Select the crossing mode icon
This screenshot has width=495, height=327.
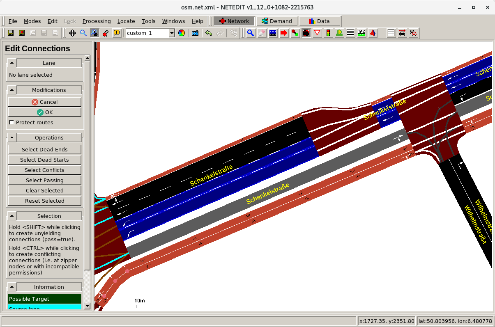point(350,33)
